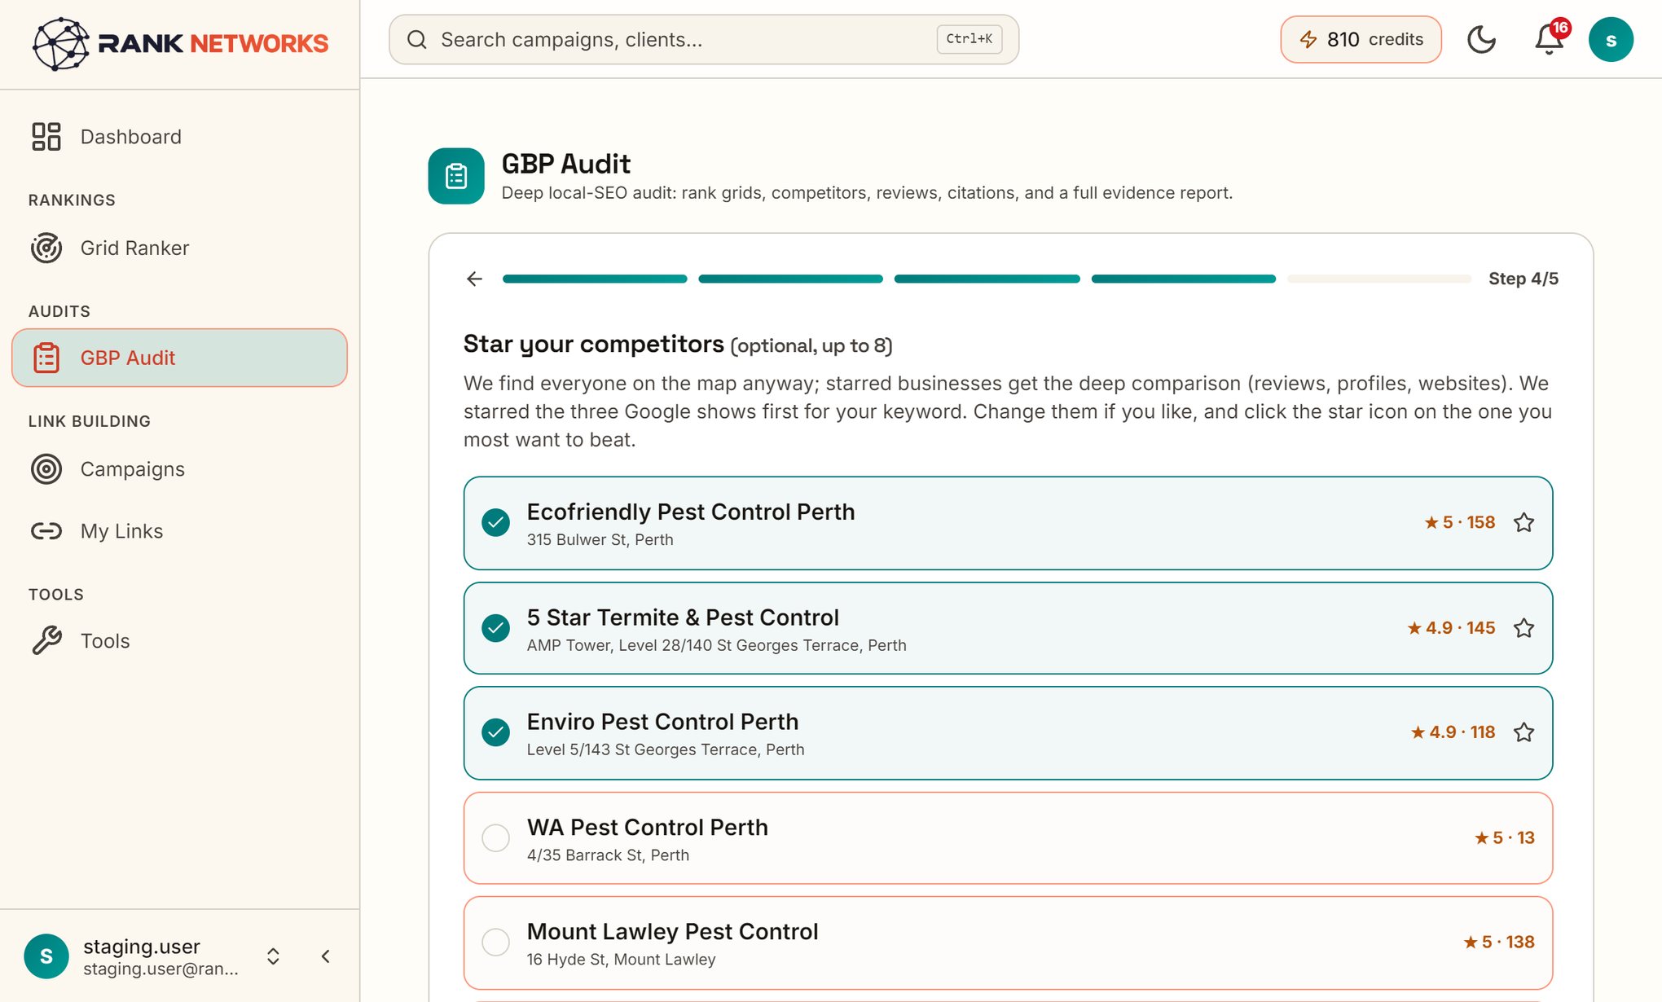Focus the Search campaigns, clients field
The image size is (1662, 1002).
(x=704, y=39)
